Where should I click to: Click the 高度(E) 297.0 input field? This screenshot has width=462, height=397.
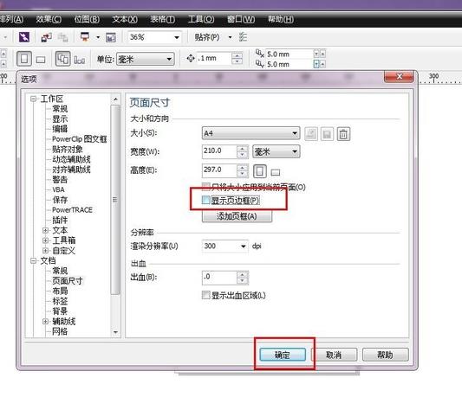coord(219,170)
